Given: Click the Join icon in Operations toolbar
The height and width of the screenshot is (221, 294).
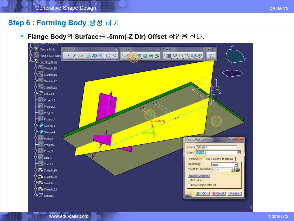Looking at the screenshot, I should tap(169, 56).
